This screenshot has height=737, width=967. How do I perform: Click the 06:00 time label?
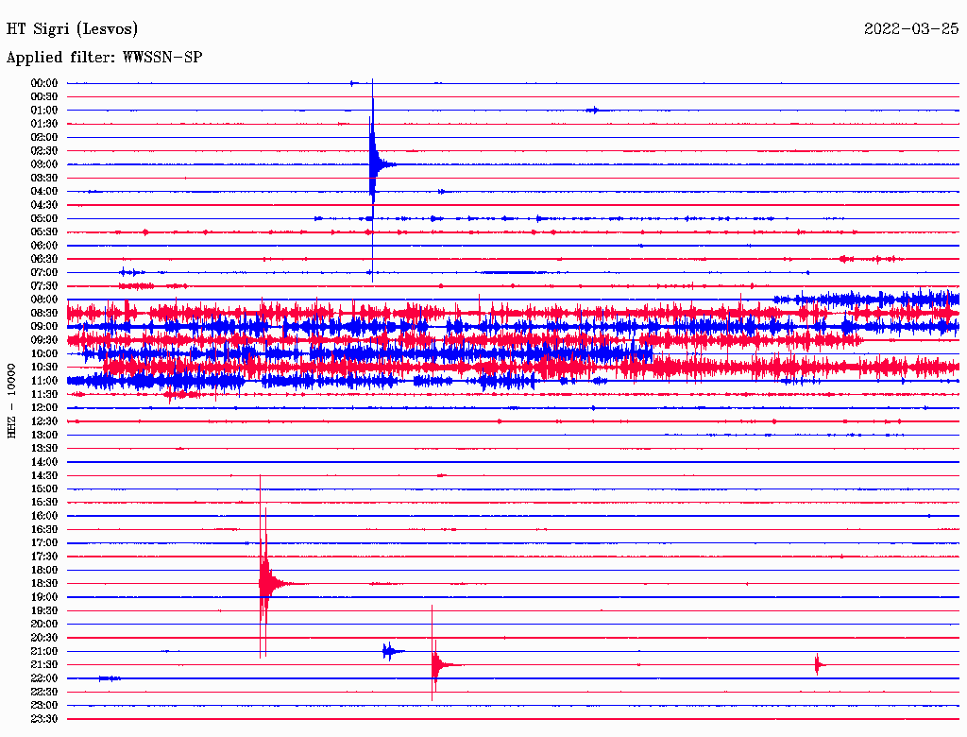(44, 246)
